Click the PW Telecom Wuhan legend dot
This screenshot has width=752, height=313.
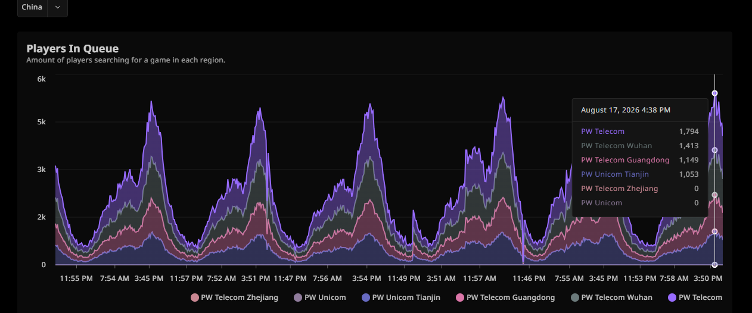574,298
